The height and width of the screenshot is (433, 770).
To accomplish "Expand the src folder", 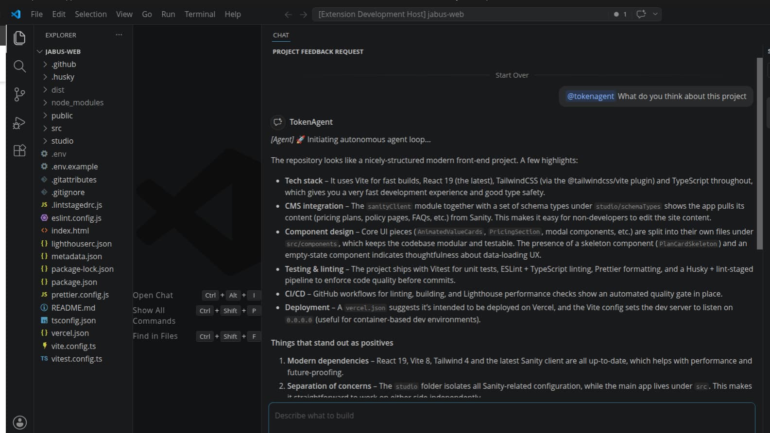I will click(x=45, y=128).
